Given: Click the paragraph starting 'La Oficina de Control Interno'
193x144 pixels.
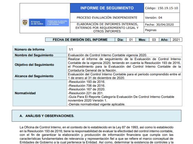Looking at the screenshot, I should point(96,135).
